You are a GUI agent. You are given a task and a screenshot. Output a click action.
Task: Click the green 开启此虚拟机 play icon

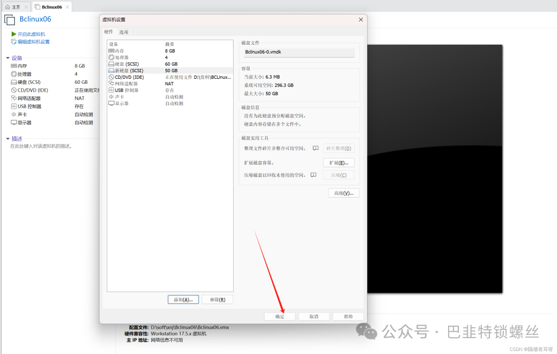point(14,34)
